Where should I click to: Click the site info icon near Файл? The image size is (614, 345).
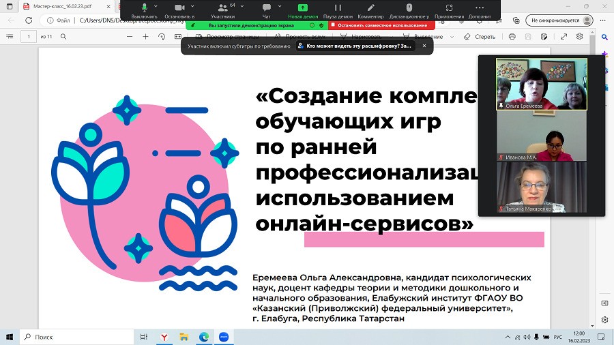(50, 20)
